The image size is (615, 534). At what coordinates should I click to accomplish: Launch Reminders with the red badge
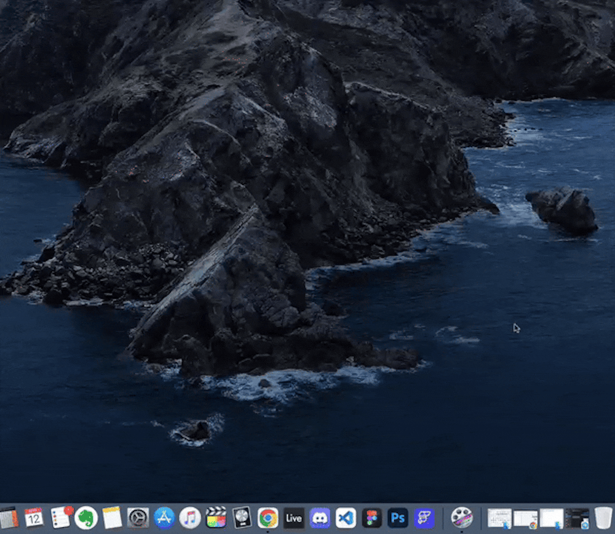coord(60,517)
